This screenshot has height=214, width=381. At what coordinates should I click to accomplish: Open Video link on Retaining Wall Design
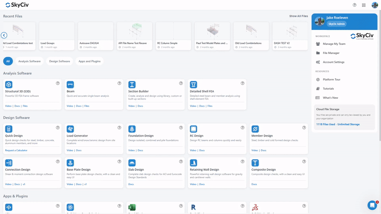tap(193, 185)
